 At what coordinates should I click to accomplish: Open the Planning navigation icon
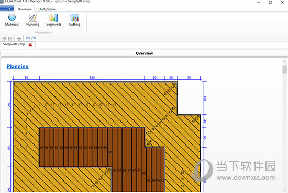[x=32, y=20]
